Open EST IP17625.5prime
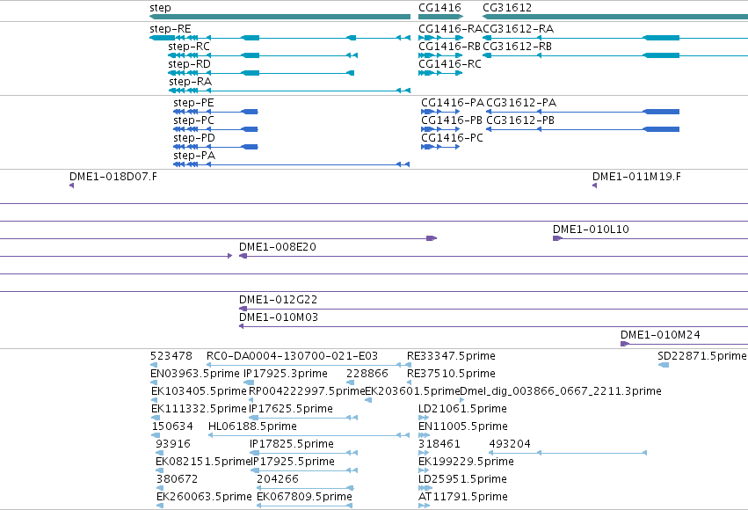The image size is (748, 510). tap(291, 410)
